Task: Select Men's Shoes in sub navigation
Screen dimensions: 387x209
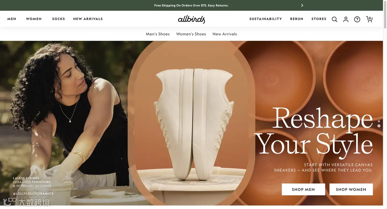Action: click(x=158, y=34)
